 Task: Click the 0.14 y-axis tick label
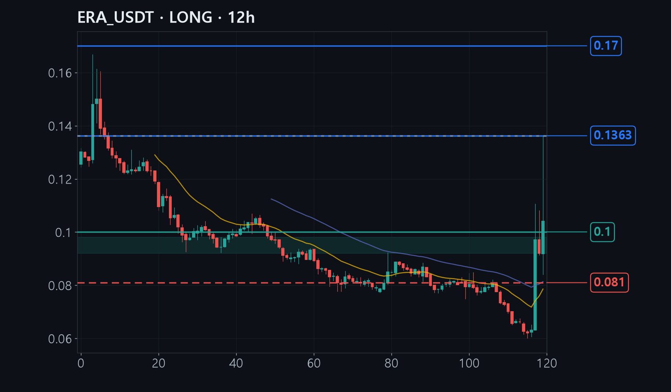click(60, 126)
